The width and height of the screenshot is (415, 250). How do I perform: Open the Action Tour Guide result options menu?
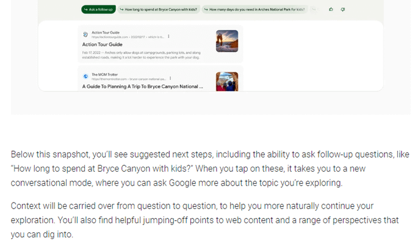coord(168,36)
